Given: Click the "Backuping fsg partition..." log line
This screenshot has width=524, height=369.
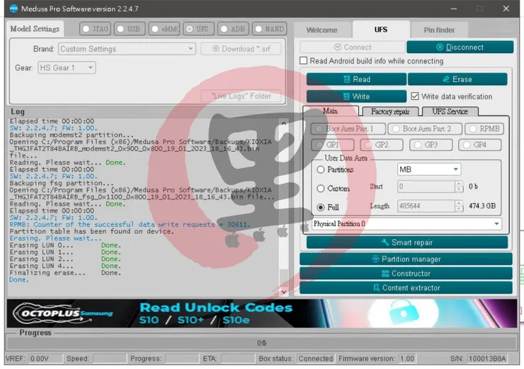Looking at the screenshot, I should point(62,183).
